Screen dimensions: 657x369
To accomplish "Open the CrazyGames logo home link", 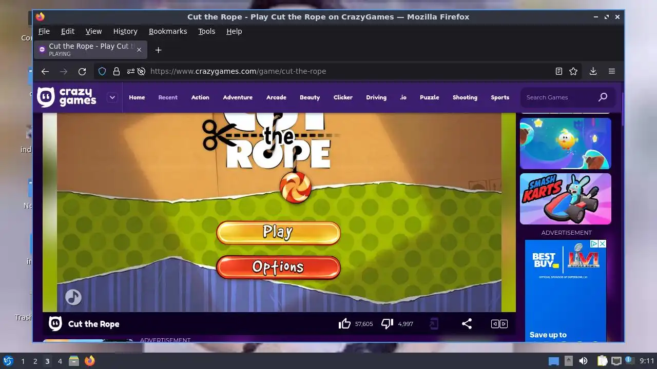I will [x=67, y=97].
